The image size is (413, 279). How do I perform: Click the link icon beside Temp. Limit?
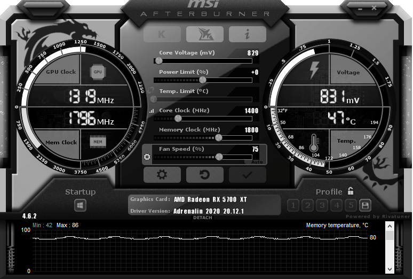click(x=151, y=90)
